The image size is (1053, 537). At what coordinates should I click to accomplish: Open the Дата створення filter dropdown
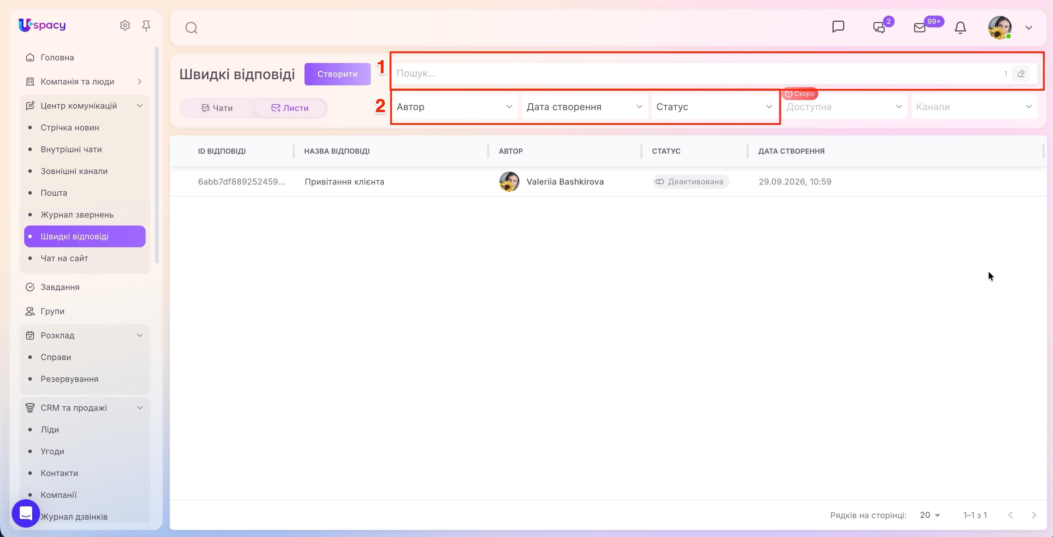pyautogui.click(x=585, y=107)
